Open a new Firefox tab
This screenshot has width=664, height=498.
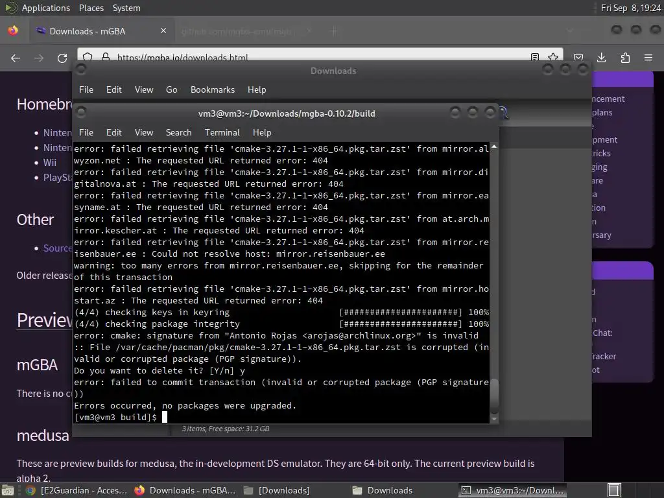pos(334,31)
